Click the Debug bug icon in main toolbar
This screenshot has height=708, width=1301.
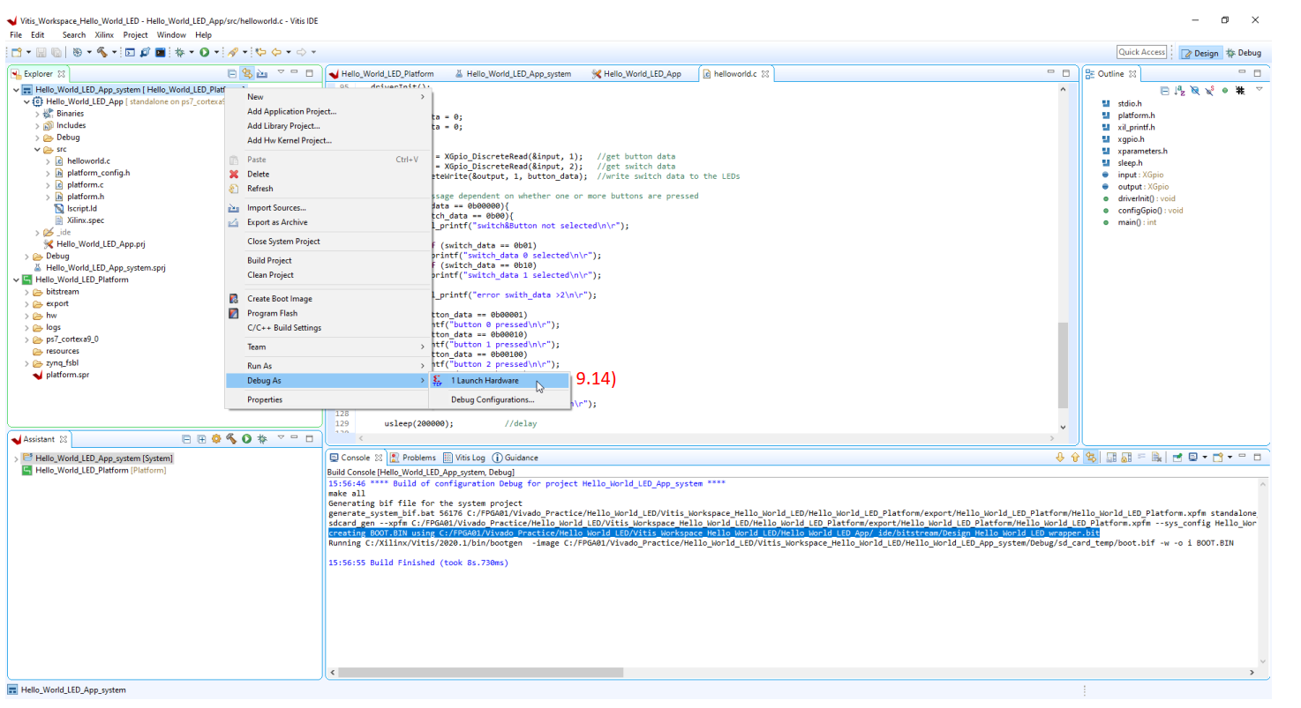[179, 53]
